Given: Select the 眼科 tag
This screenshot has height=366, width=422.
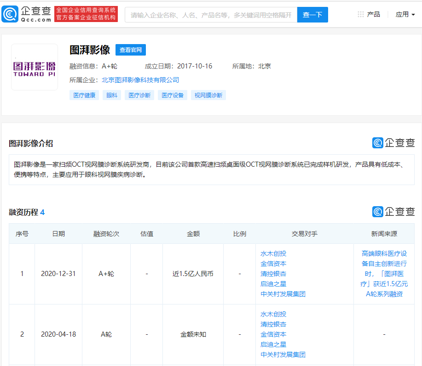Looking at the screenshot, I should click(112, 96).
